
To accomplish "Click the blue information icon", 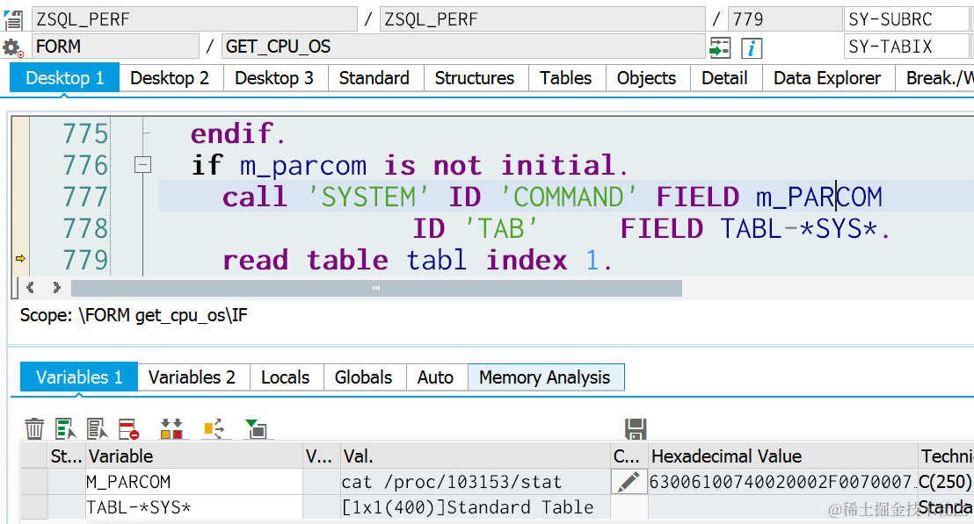I will coord(751,47).
